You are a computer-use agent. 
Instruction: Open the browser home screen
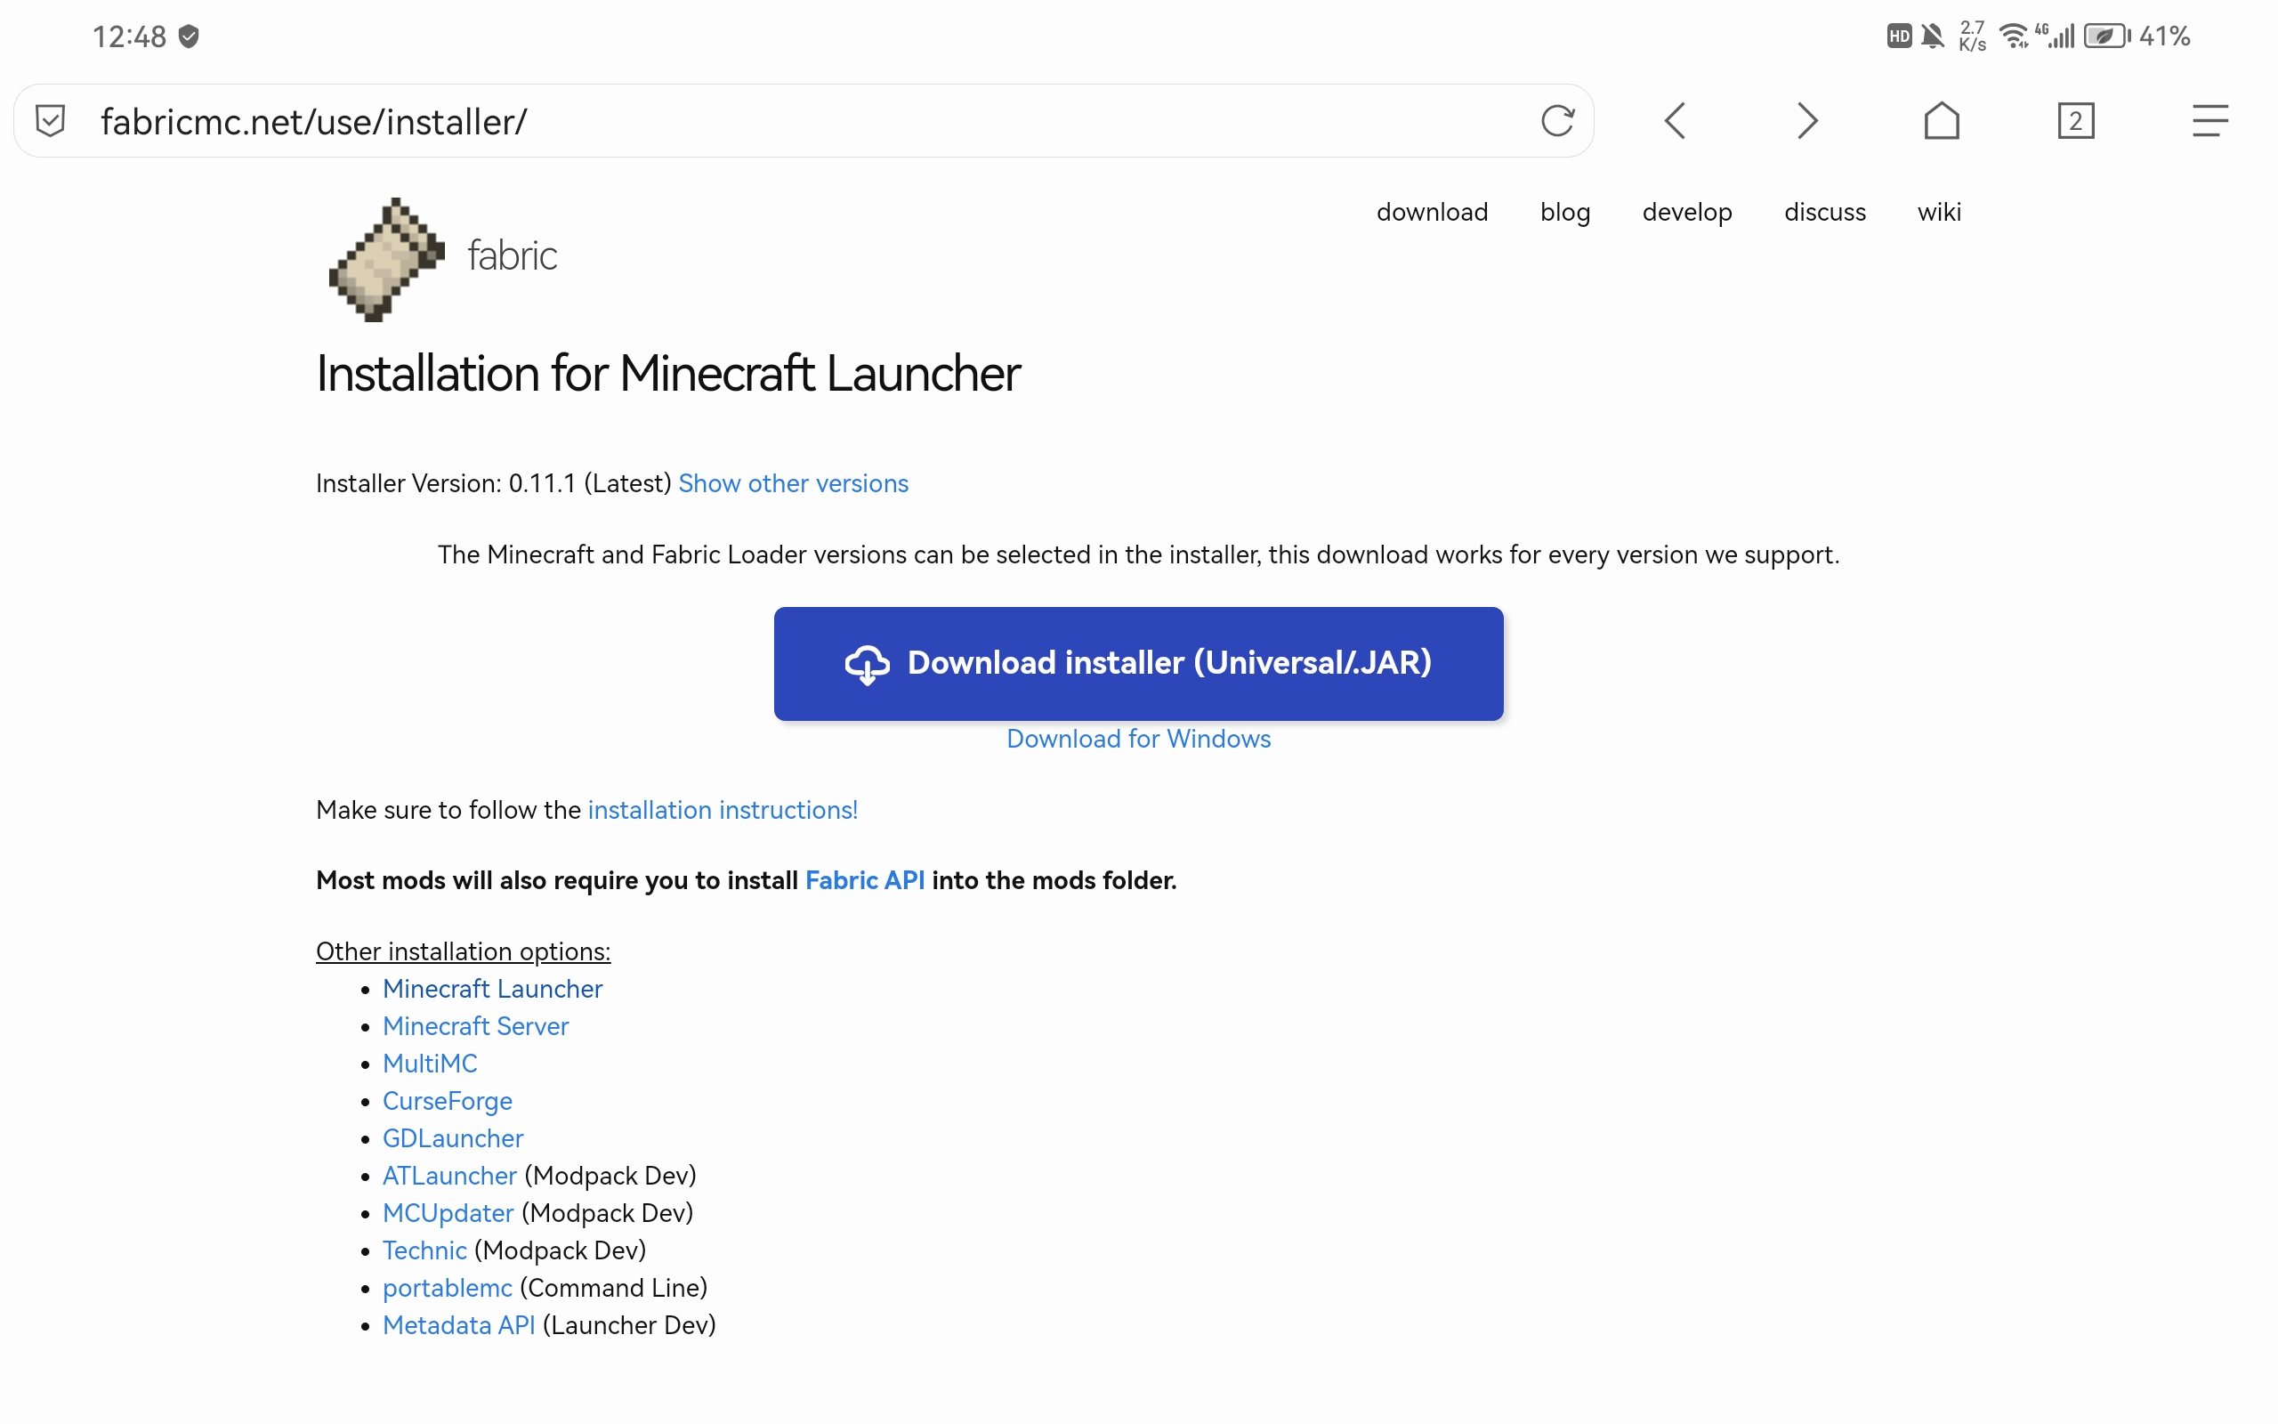pyautogui.click(x=1942, y=120)
